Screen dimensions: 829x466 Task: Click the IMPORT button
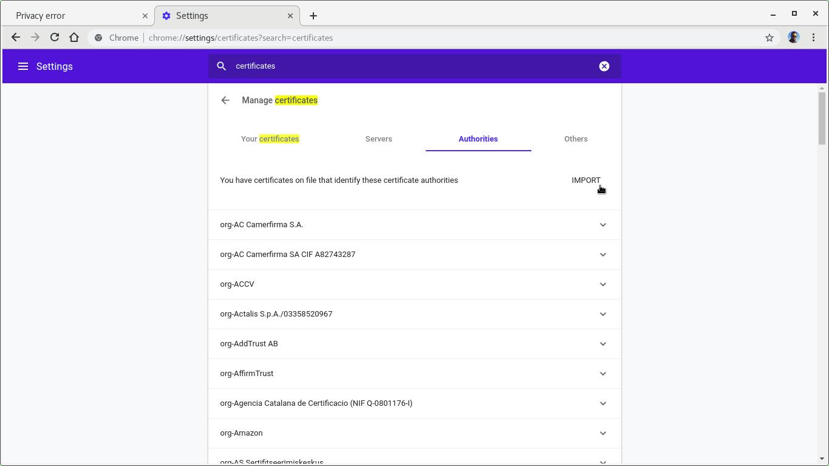(x=585, y=180)
